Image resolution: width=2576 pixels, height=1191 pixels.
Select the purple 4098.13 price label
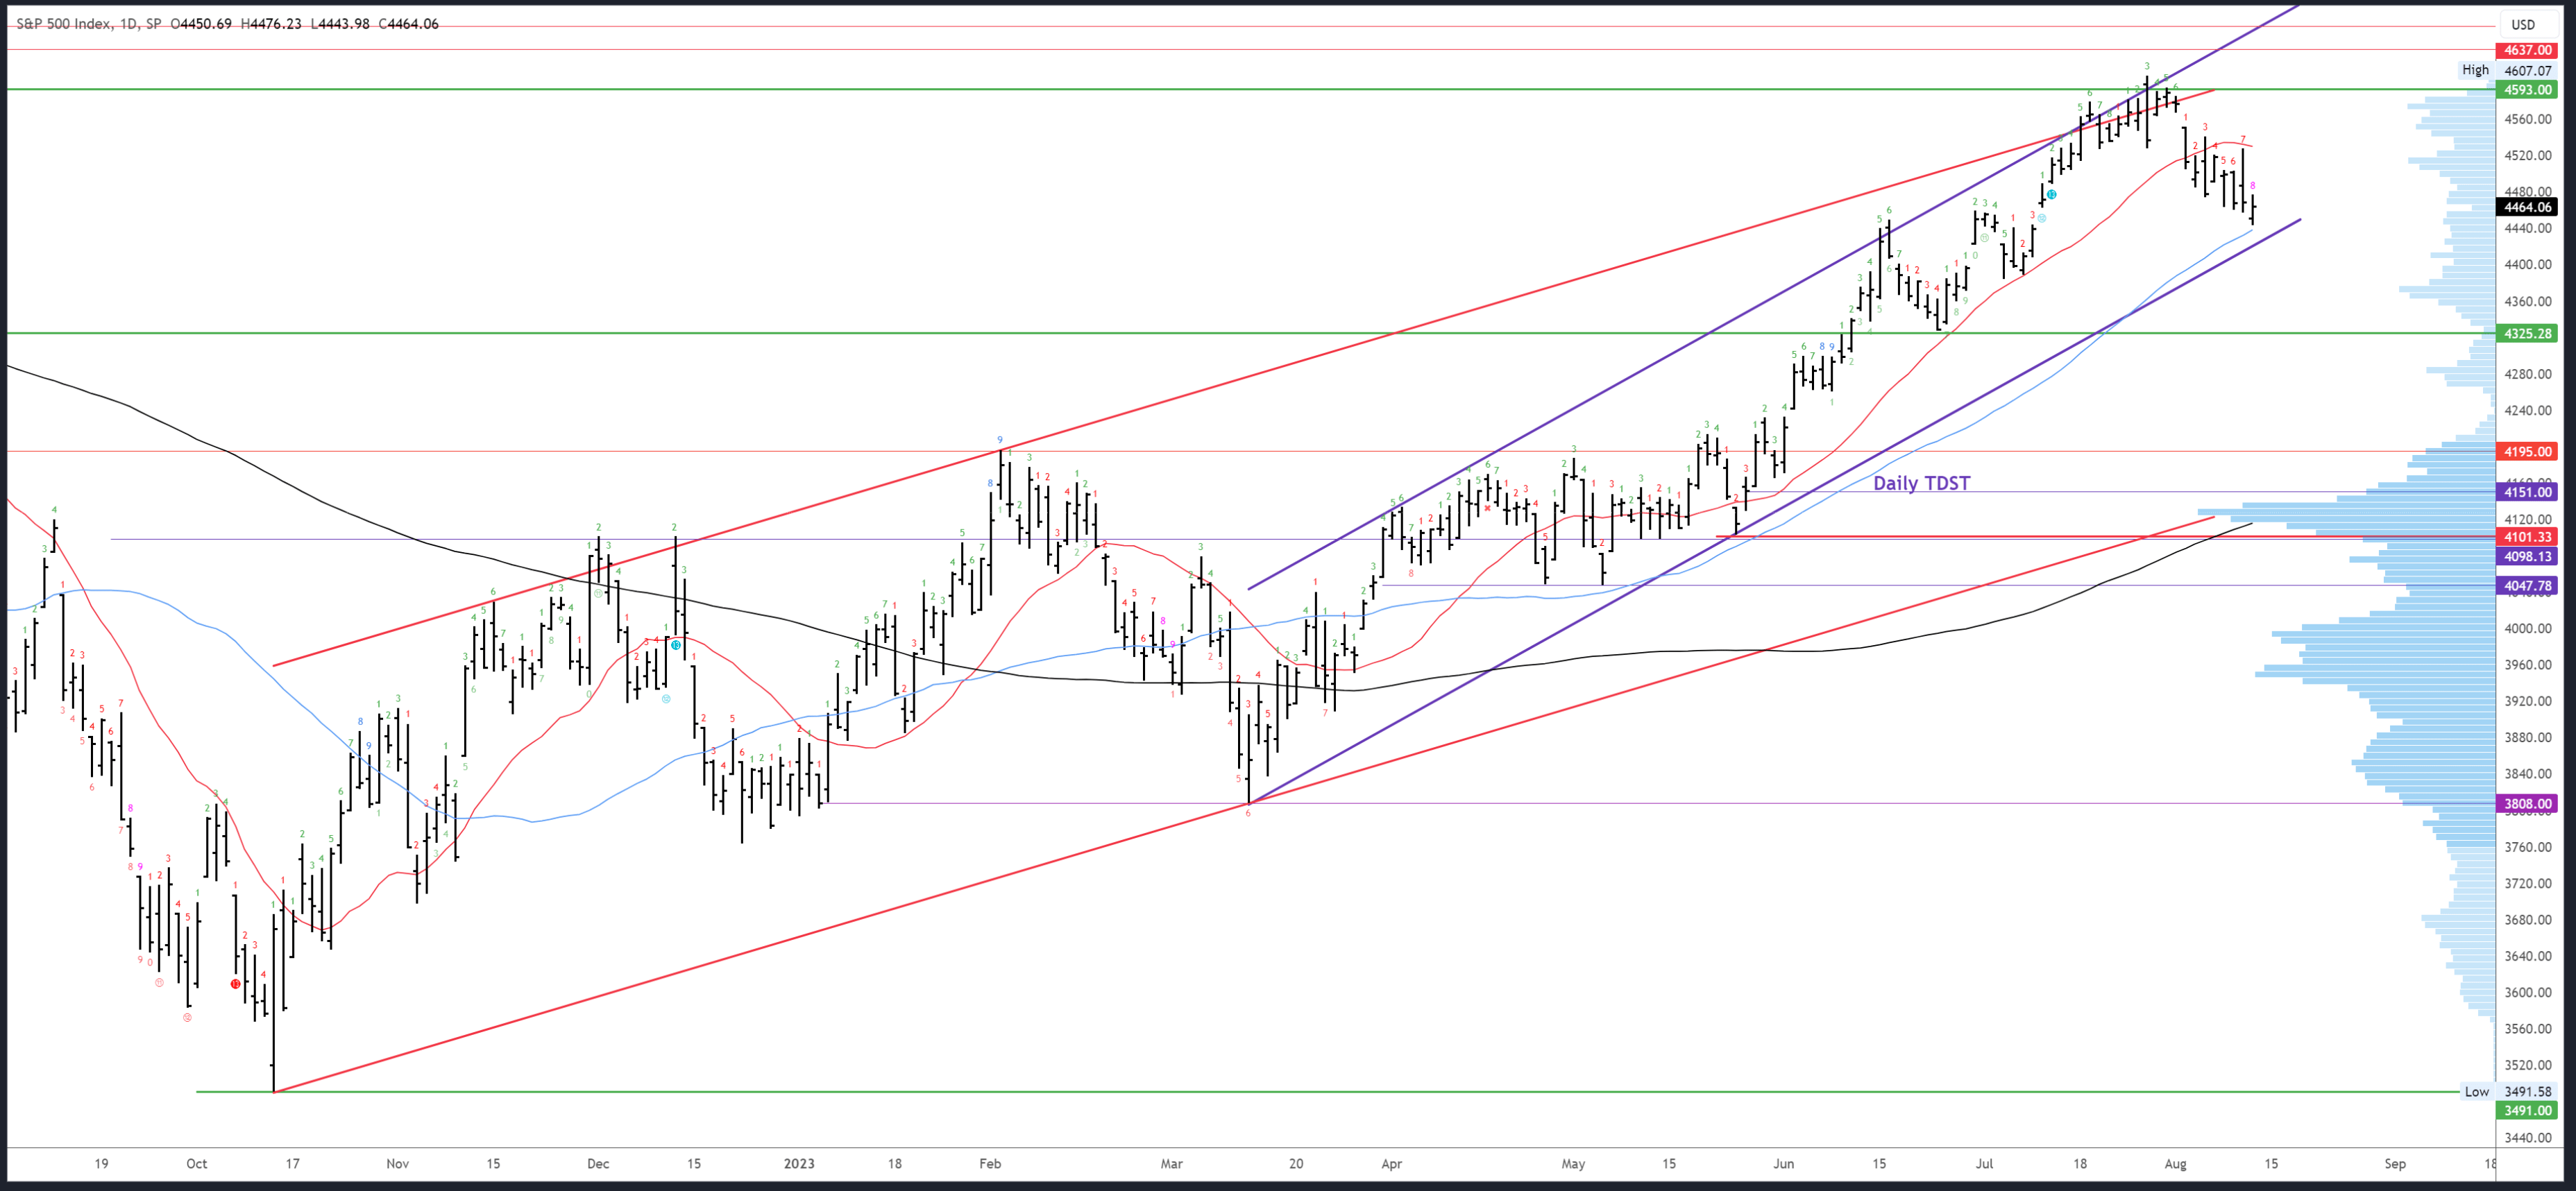coord(2526,556)
